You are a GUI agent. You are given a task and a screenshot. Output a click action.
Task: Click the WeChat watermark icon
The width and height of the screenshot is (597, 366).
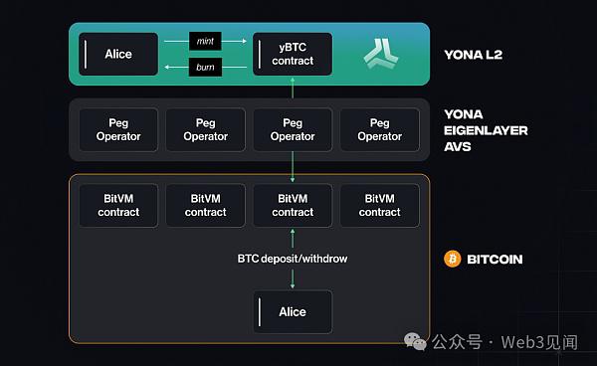pyautogui.click(x=415, y=341)
